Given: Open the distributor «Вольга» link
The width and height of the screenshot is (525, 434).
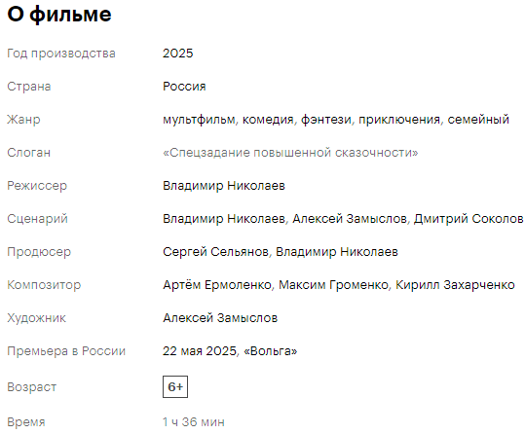Looking at the screenshot, I should coord(271,351).
